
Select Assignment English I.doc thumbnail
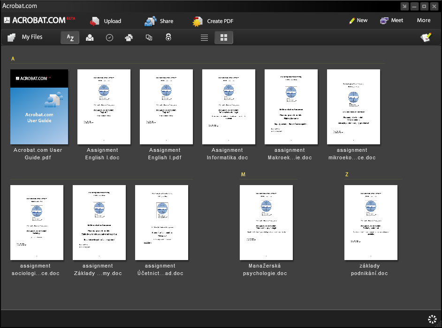tap(104, 107)
